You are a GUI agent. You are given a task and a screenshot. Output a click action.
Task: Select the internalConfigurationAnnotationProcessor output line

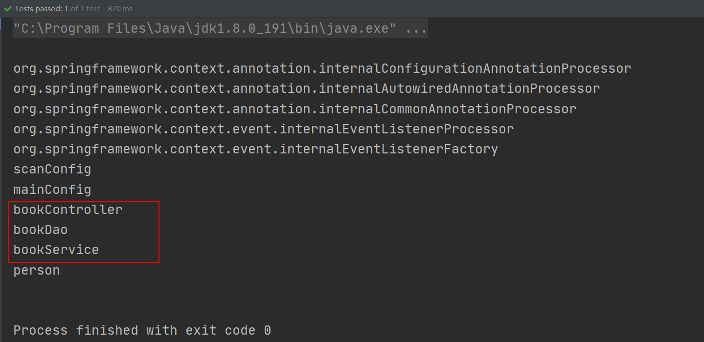[322, 68]
